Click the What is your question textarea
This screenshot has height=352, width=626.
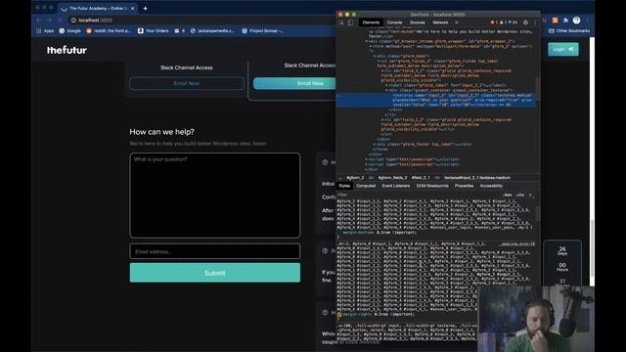pyautogui.click(x=215, y=196)
